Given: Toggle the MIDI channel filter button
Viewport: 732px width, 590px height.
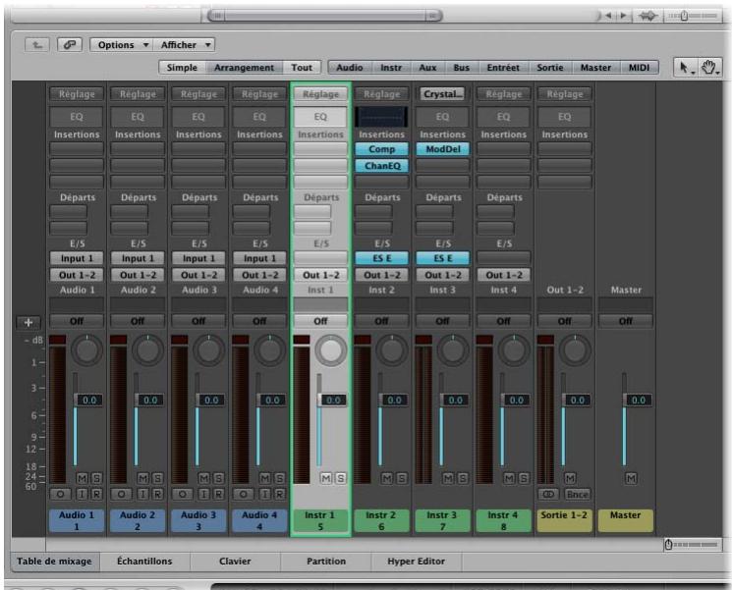Looking at the screenshot, I should (639, 68).
